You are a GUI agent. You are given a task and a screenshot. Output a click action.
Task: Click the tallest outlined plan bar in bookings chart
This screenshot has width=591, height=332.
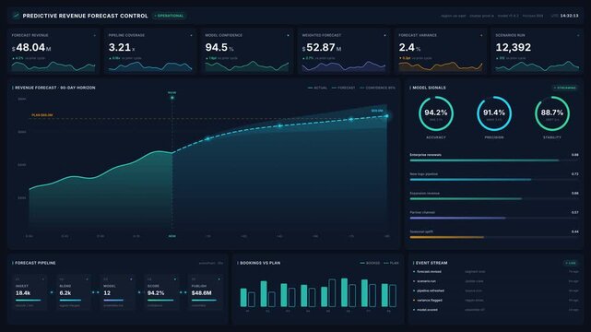coord(332,293)
